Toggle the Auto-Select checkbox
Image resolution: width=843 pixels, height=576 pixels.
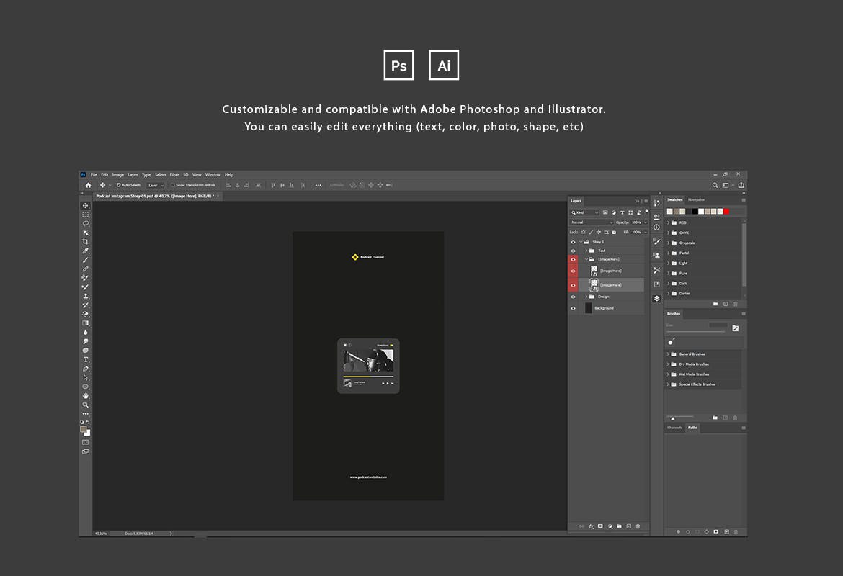119,185
